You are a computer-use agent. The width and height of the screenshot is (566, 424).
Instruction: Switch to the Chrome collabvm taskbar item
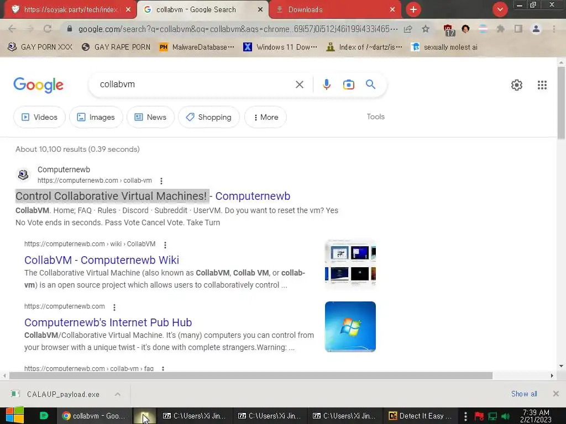click(x=94, y=416)
